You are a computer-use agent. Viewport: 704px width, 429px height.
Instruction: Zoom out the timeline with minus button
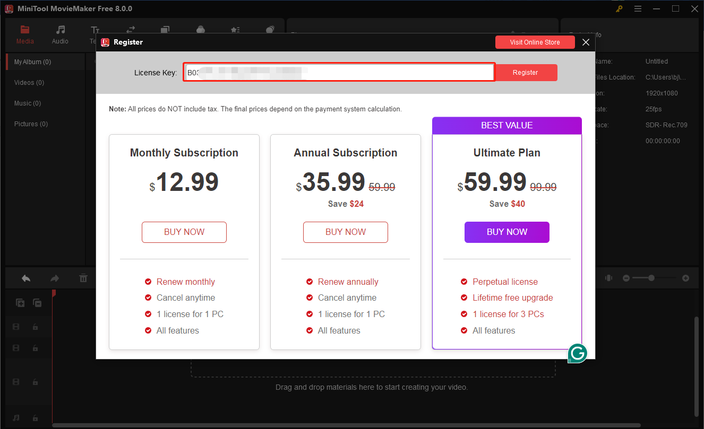[626, 278]
